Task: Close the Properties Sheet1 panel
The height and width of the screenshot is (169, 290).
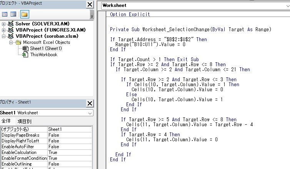Action: point(90,103)
